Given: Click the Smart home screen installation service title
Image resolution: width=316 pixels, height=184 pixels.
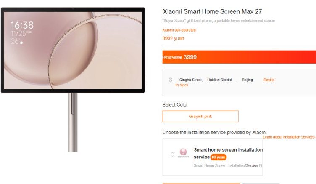Looking at the screenshot, I should point(228,153).
